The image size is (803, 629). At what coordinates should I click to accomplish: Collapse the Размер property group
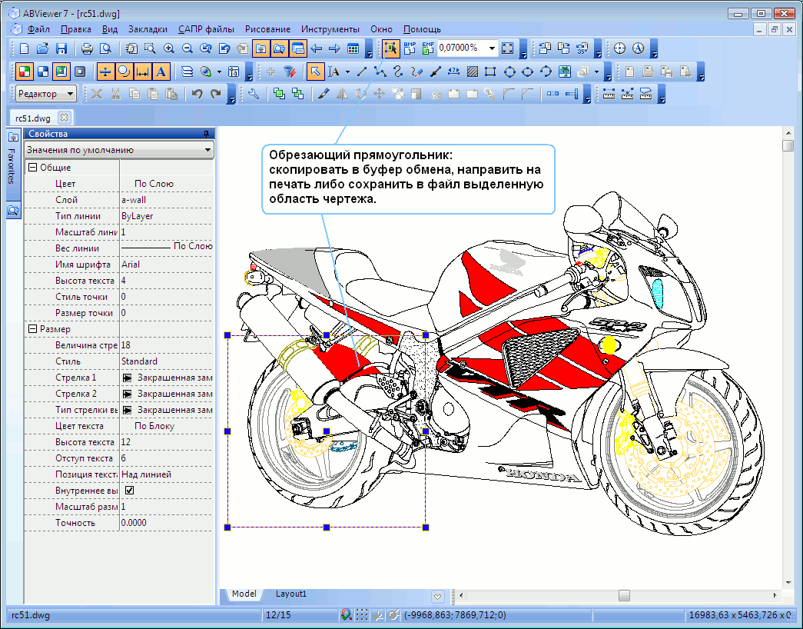(x=33, y=329)
